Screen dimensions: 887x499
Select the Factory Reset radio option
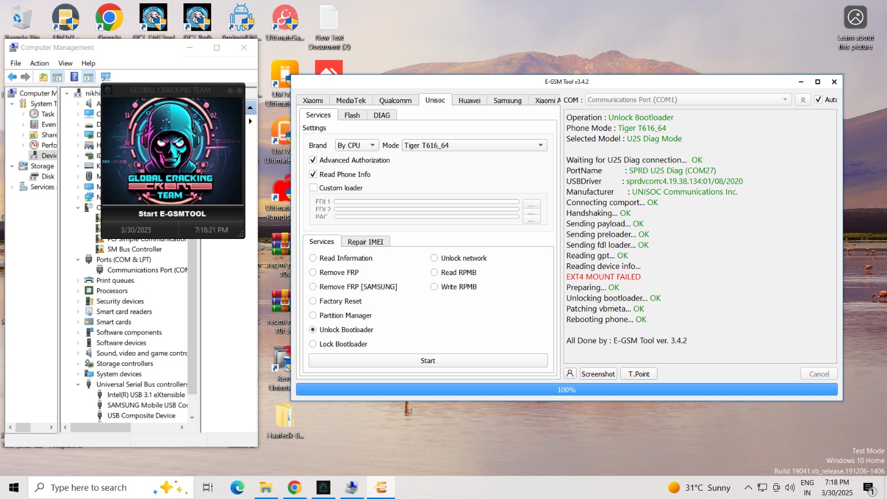(313, 301)
